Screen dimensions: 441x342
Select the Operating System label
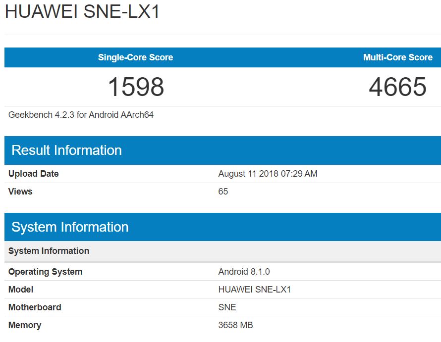pyautogui.click(x=45, y=272)
